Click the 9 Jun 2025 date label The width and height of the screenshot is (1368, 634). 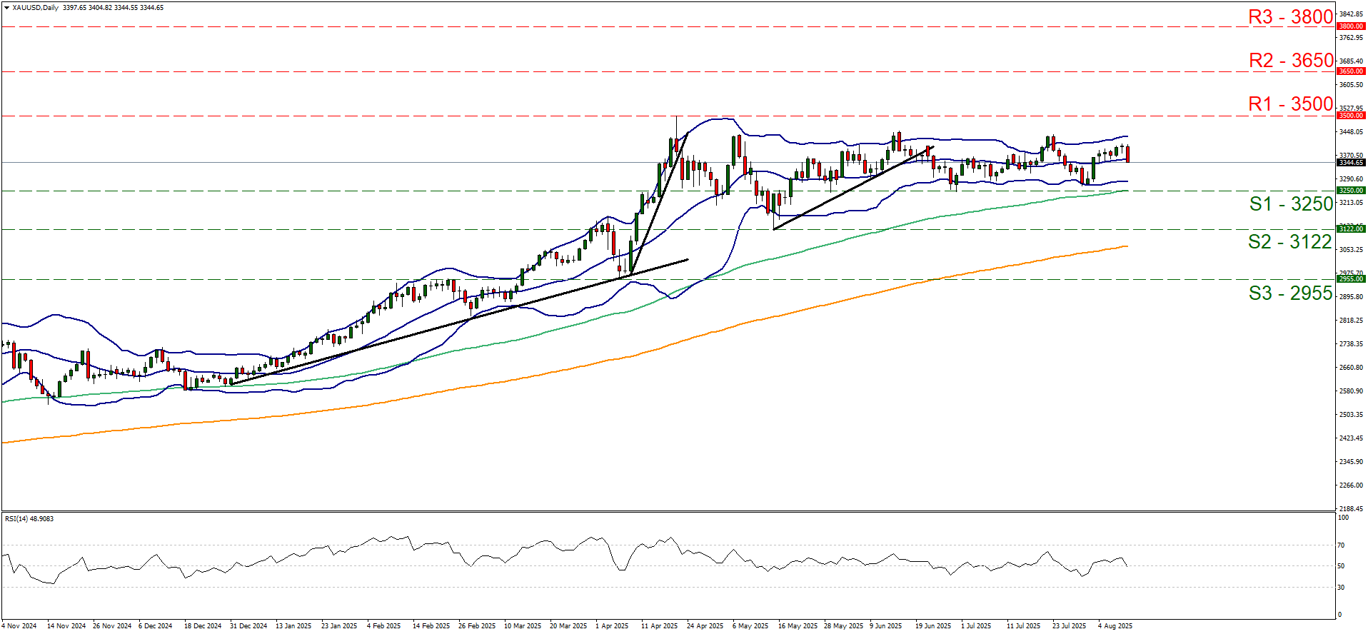(x=886, y=626)
